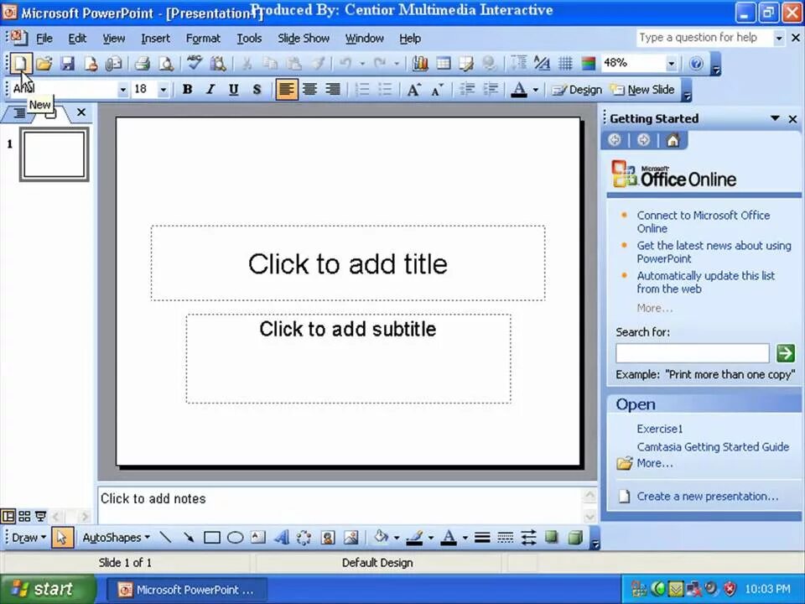Toggle Bullets list button
The width and height of the screenshot is (805, 604).
click(385, 90)
